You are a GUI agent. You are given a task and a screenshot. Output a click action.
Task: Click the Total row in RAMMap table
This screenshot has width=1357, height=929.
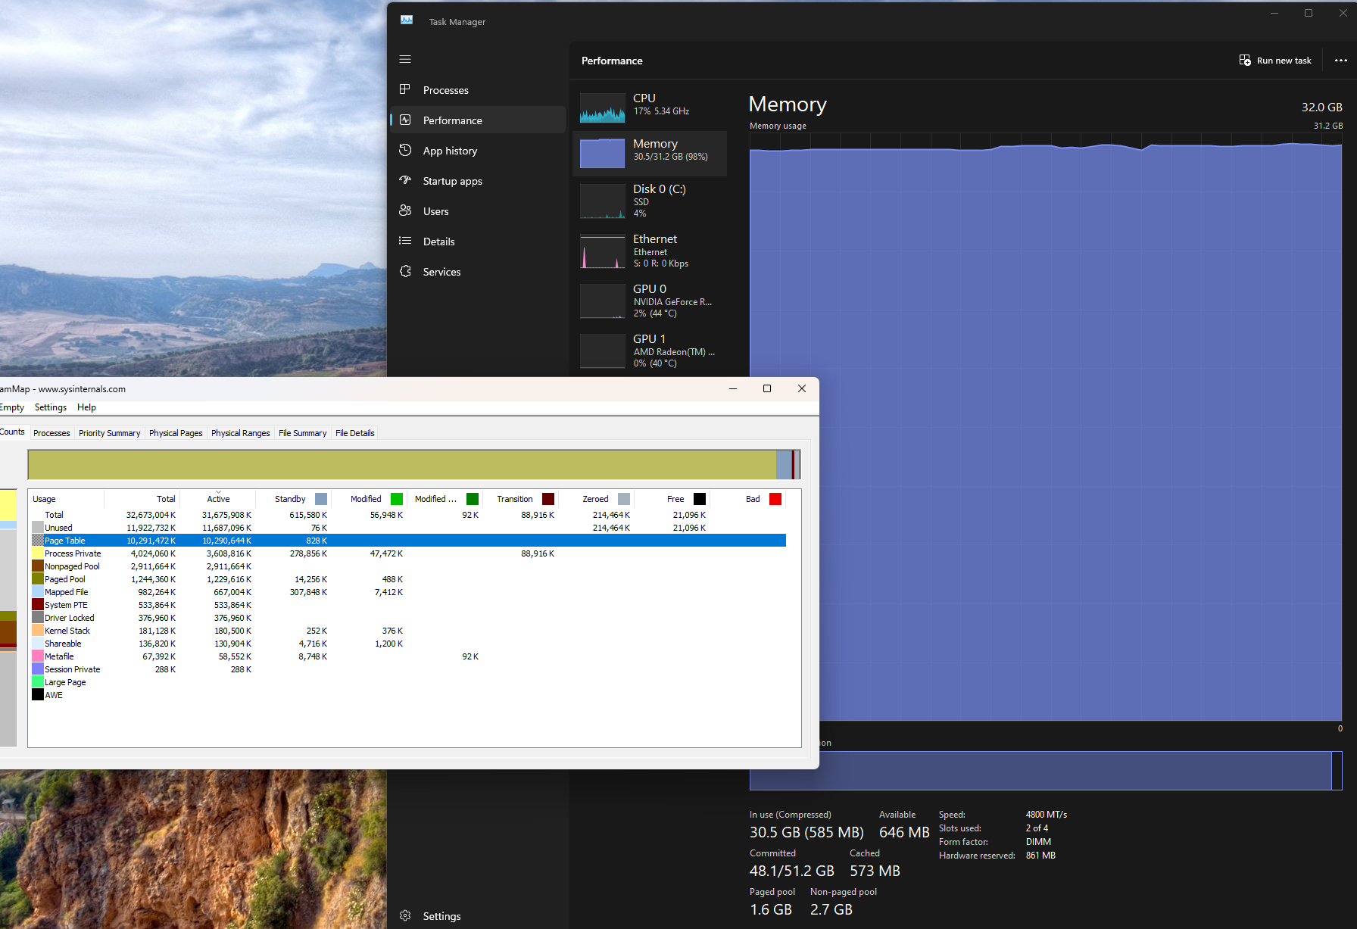(409, 515)
